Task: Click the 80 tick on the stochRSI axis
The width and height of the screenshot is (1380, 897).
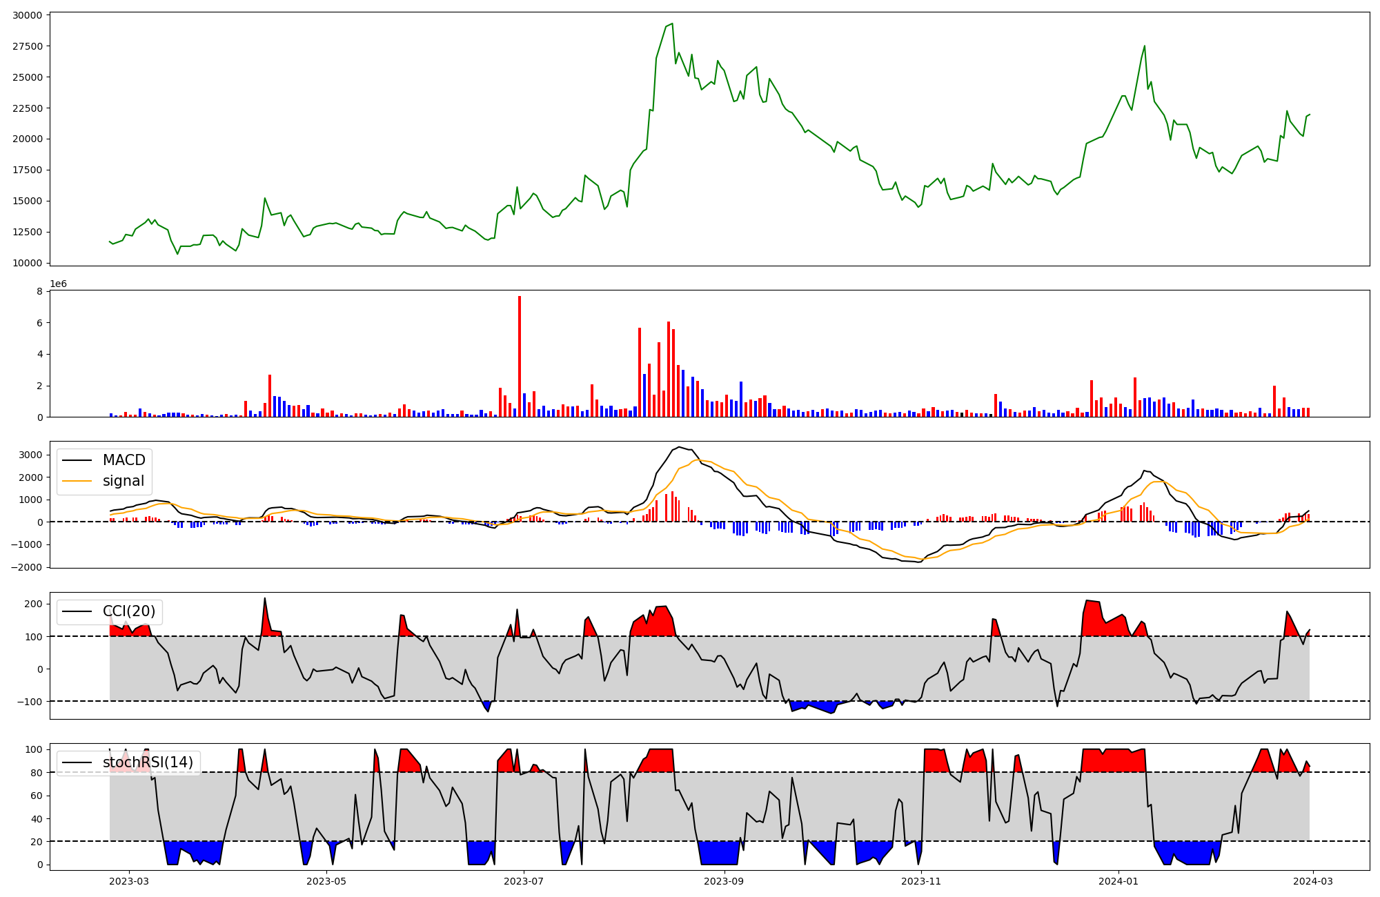Action: (37, 772)
